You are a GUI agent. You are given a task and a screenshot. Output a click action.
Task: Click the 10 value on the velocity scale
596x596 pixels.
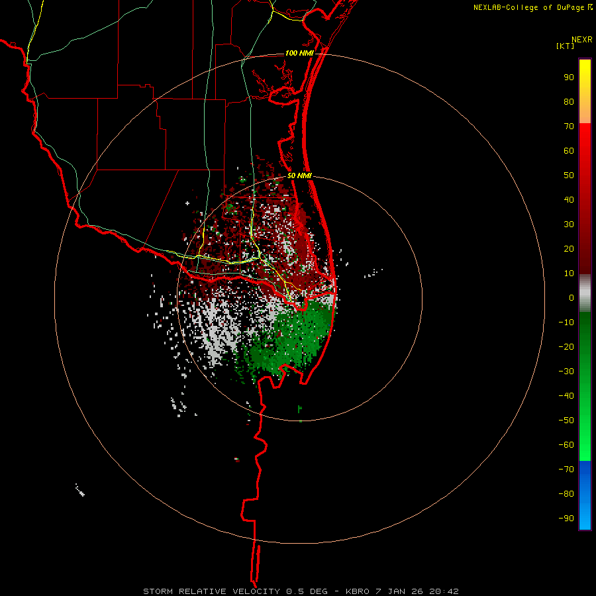click(x=569, y=273)
